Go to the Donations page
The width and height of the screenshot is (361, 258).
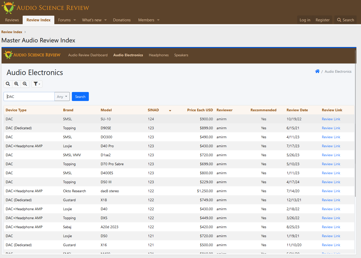tap(122, 20)
